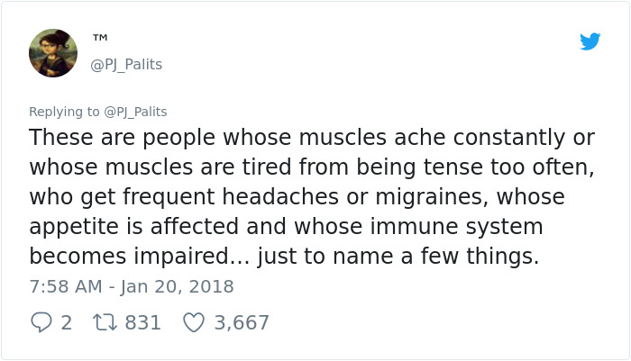Image resolution: width=631 pixels, height=361 pixels.
Task: Click the Replying to label
Action: (64, 112)
